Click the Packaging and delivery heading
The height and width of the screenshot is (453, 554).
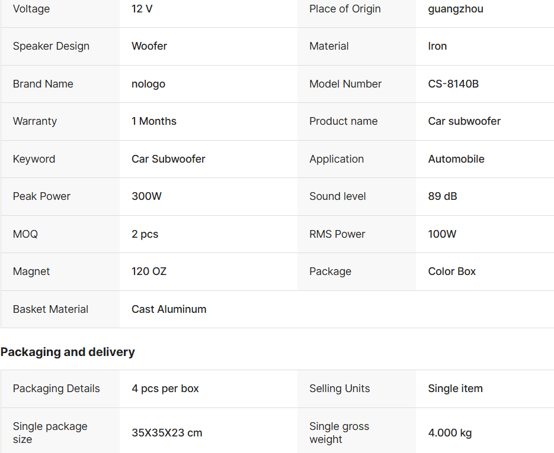[68, 352]
